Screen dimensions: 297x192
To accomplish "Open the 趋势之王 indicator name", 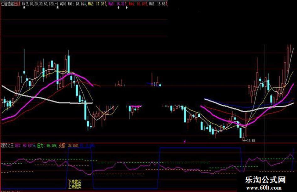I will pyautogui.click(x=8, y=146).
